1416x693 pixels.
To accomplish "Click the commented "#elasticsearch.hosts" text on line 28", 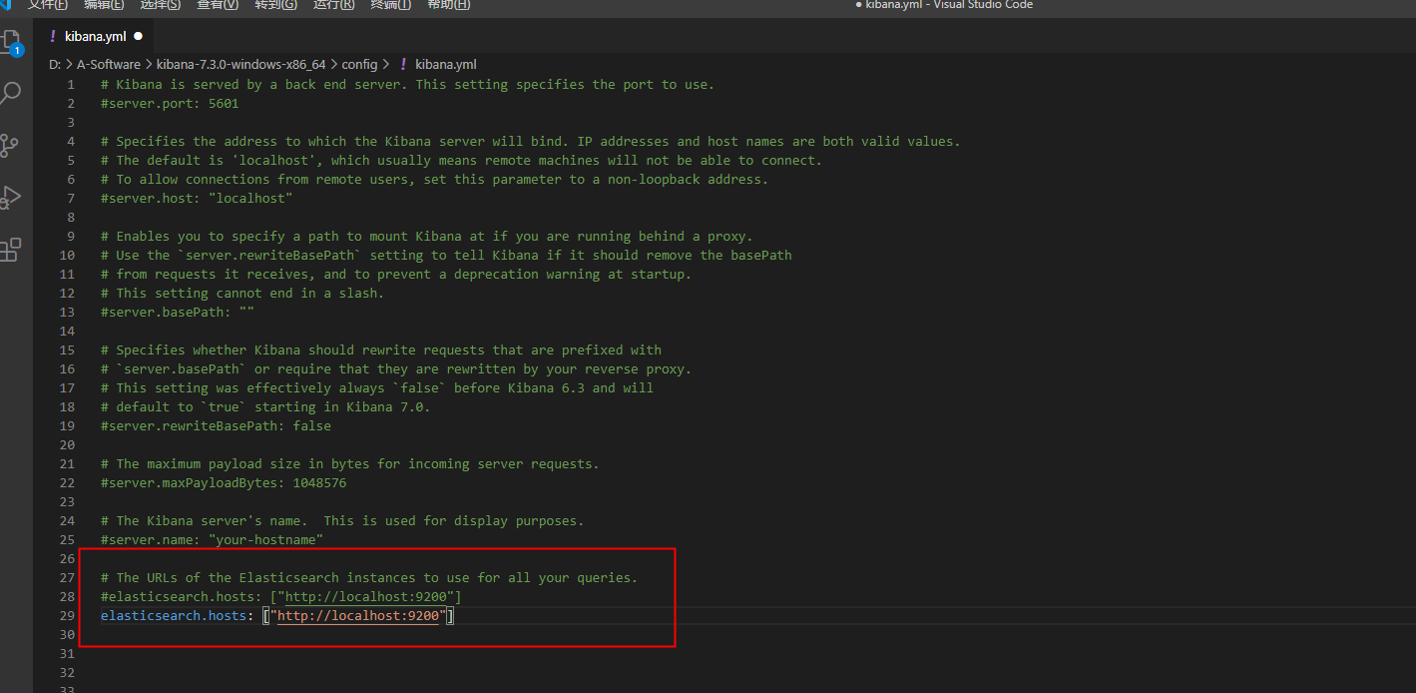I will tap(178, 597).
